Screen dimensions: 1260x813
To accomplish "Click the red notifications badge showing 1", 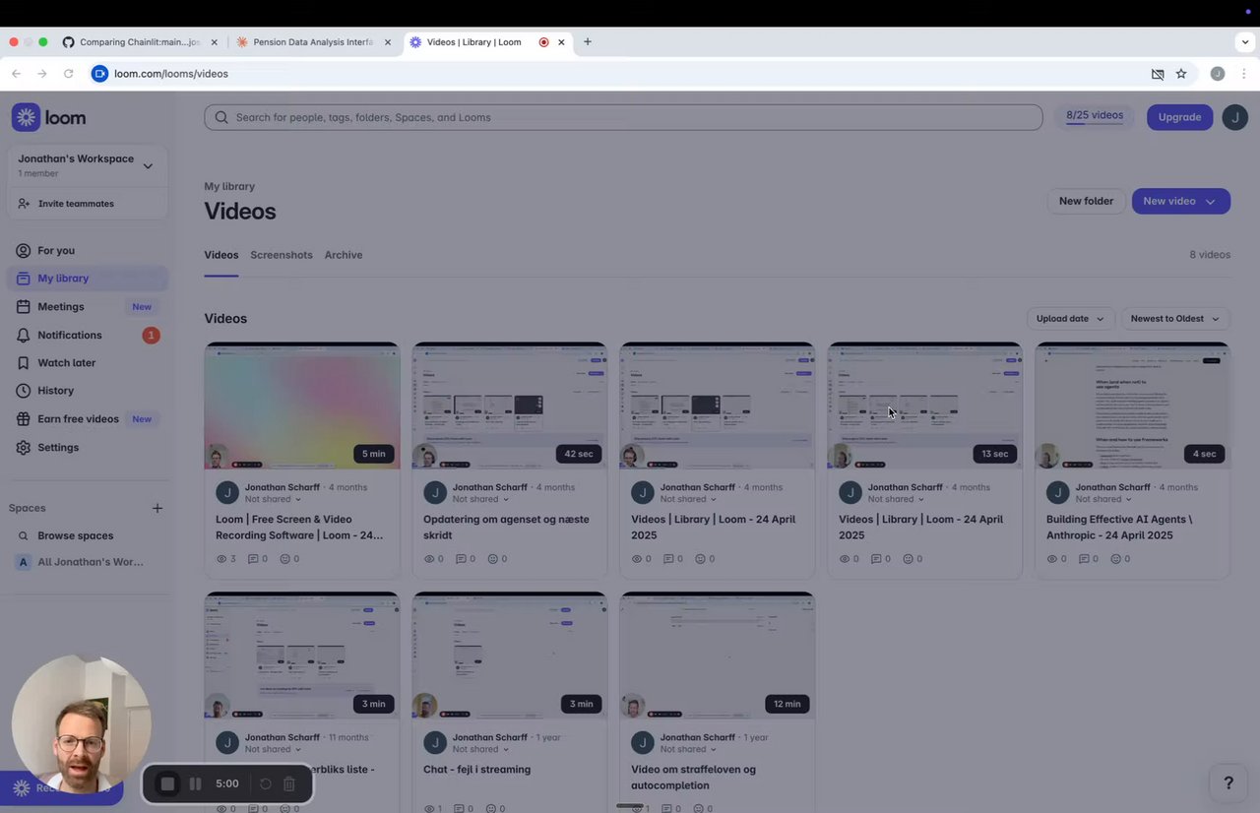I will (x=151, y=336).
